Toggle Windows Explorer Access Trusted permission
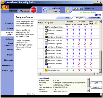This screenshot has width=103, height=98. (x=67, y=44)
